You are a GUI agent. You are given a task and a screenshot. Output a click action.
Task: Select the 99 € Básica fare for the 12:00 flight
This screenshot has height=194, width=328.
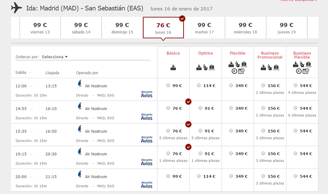(168, 85)
